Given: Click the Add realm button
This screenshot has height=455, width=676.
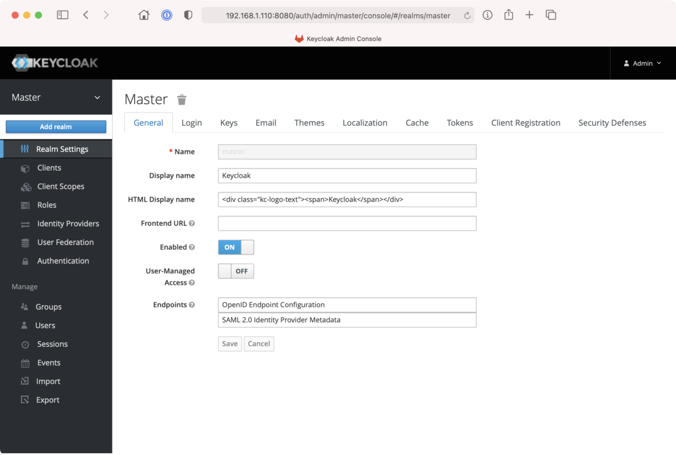Looking at the screenshot, I should 56,127.
